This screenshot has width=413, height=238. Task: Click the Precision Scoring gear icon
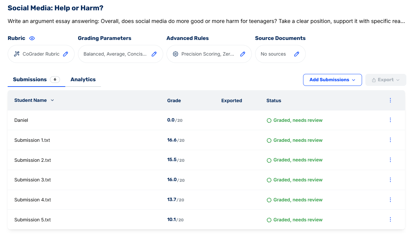[176, 54]
